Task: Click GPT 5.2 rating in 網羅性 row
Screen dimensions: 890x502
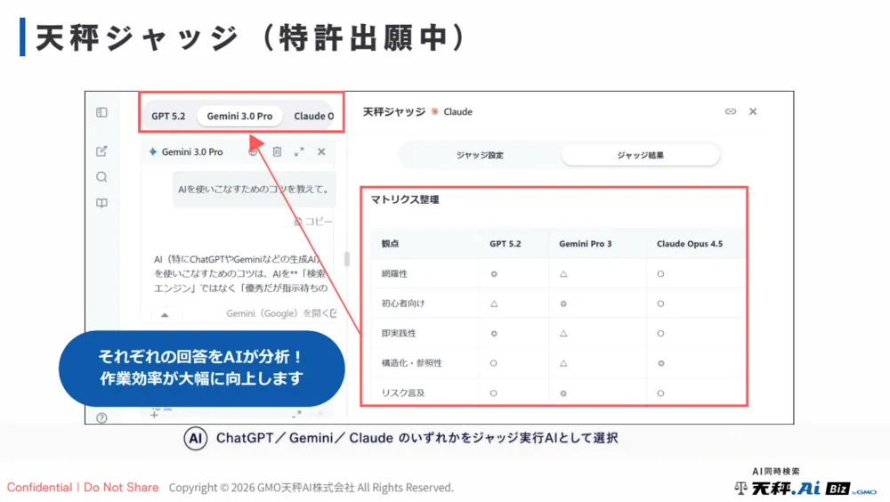Action: point(494,274)
